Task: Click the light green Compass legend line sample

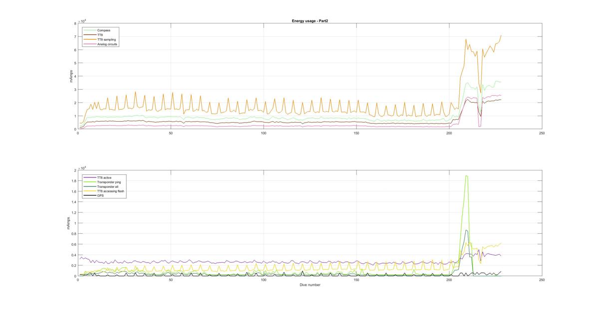Action: (90, 30)
